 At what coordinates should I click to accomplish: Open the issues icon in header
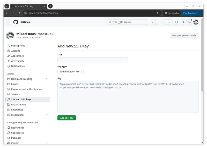(176, 22)
